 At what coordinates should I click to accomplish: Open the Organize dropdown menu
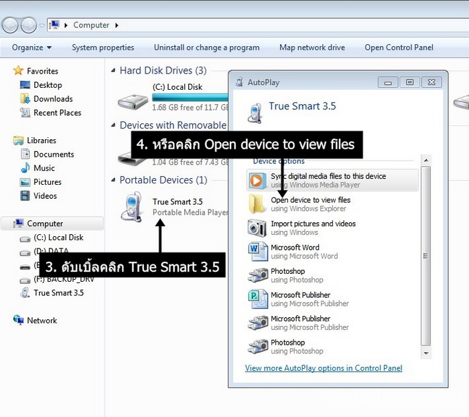coord(31,48)
